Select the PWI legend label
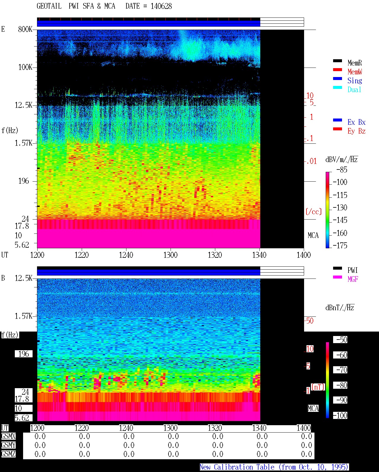379x472 pixels. coord(353,270)
